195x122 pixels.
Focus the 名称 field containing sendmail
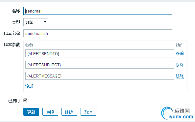coord(98,11)
